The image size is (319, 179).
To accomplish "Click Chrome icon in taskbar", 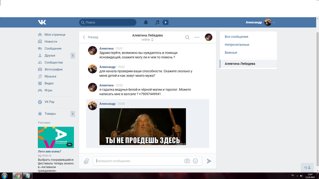I will click(x=17, y=176).
